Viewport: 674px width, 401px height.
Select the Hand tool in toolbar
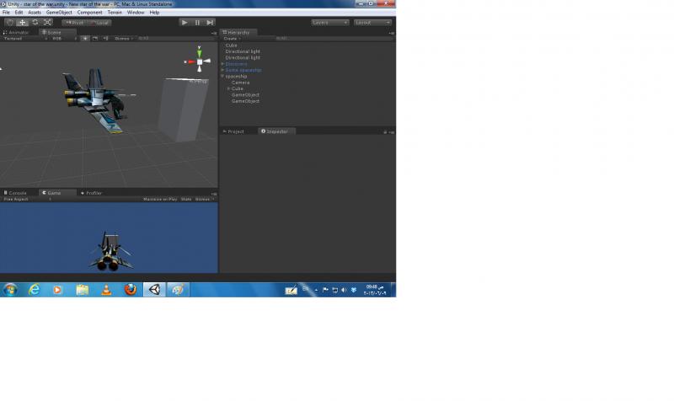(x=10, y=23)
